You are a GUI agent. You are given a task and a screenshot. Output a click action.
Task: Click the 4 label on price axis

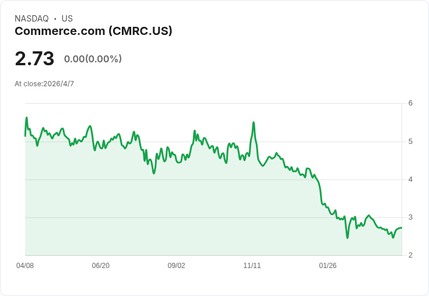[410, 179]
